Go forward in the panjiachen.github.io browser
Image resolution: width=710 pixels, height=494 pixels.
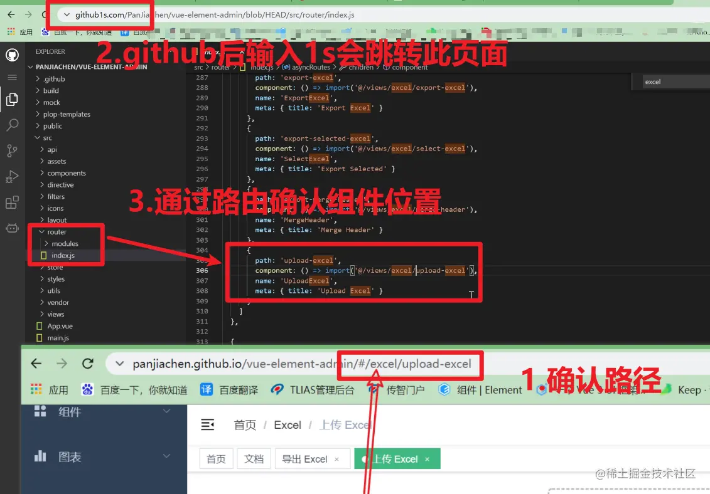pyautogui.click(x=62, y=363)
